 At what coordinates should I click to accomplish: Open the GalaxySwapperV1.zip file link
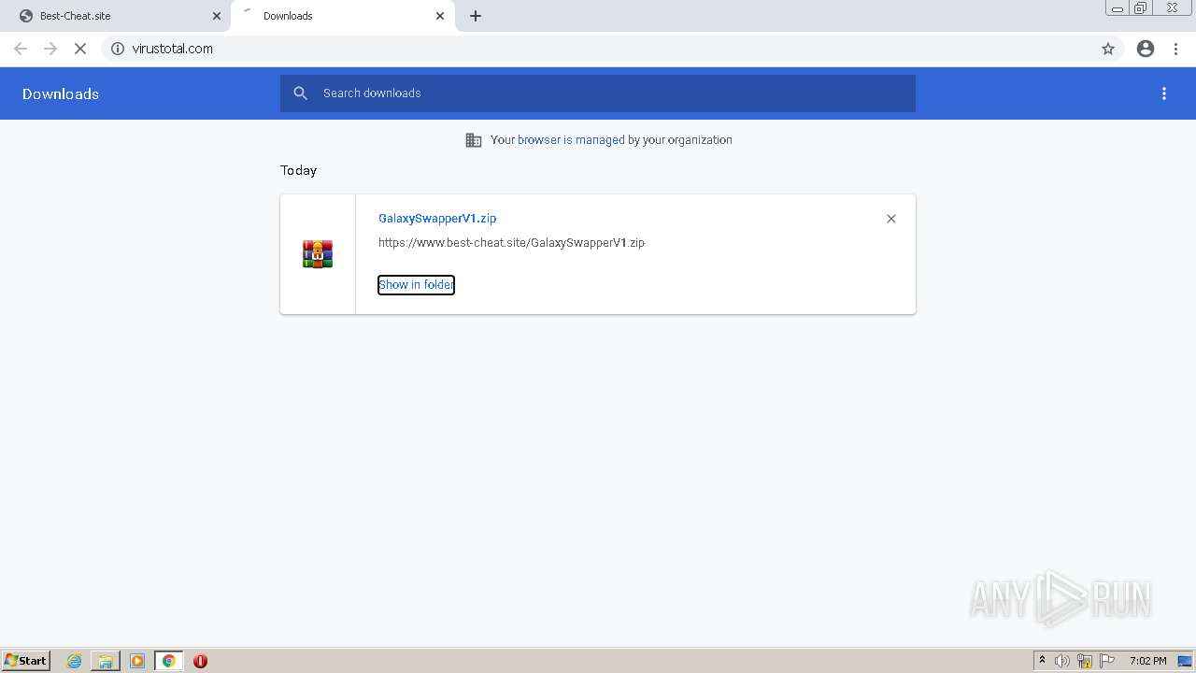coord(437,219)
